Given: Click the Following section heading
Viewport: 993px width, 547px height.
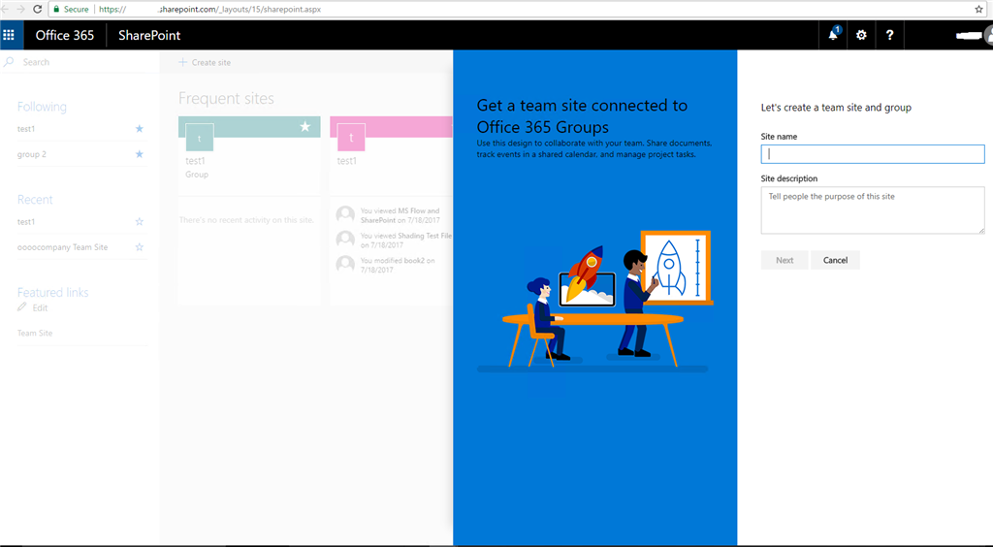Looking at the screenshot, I should pos(42,107).
